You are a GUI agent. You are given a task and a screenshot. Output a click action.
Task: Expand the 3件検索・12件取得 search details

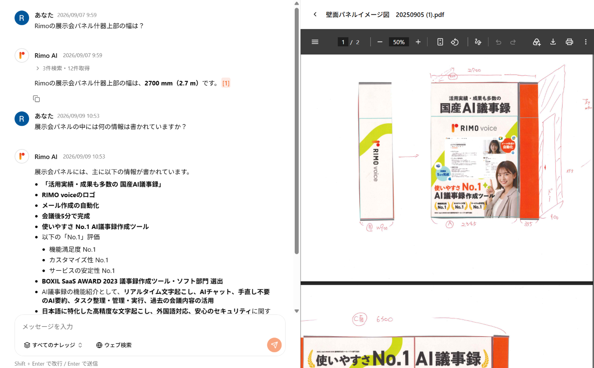(x=63, y=68)
